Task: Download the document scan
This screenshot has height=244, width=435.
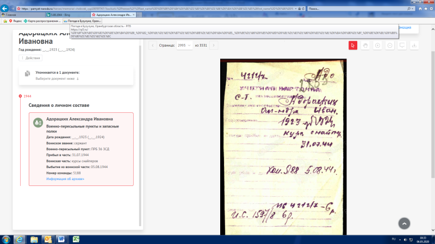Action: 414,46
